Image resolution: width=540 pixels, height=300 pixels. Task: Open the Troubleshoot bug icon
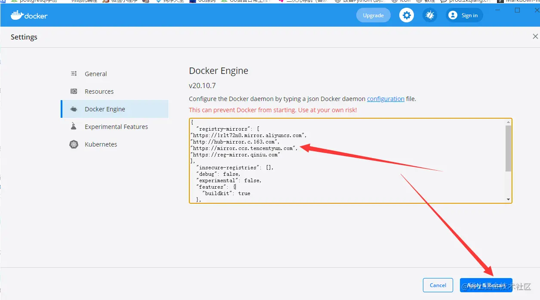(x=430, y=15)
